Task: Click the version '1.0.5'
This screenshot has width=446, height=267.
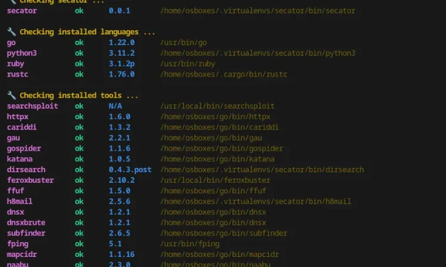Action: (x=120, y=159)
